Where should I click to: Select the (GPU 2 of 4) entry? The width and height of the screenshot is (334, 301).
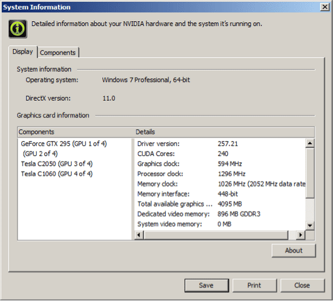[x=41, y=154]
